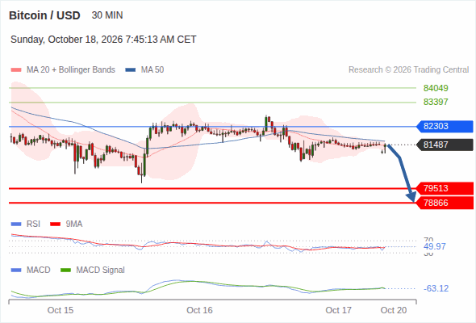
Task: Click the red 79513 support price tag
Action: (445, 188)
